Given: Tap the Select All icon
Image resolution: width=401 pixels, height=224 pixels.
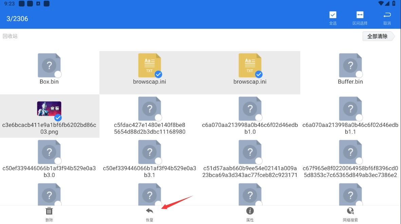Looking at the screenshot, I should click(x=333, y=15).
